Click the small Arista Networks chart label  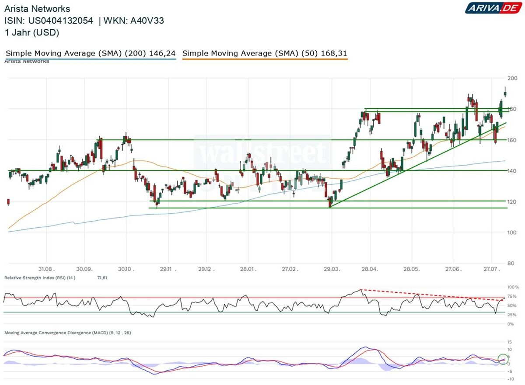[x=27, y=61]
